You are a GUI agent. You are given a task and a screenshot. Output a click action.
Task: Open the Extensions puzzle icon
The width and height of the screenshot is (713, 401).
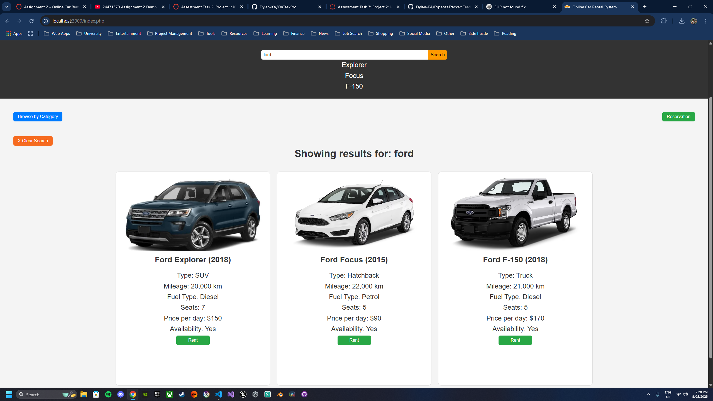coord(664,21)
